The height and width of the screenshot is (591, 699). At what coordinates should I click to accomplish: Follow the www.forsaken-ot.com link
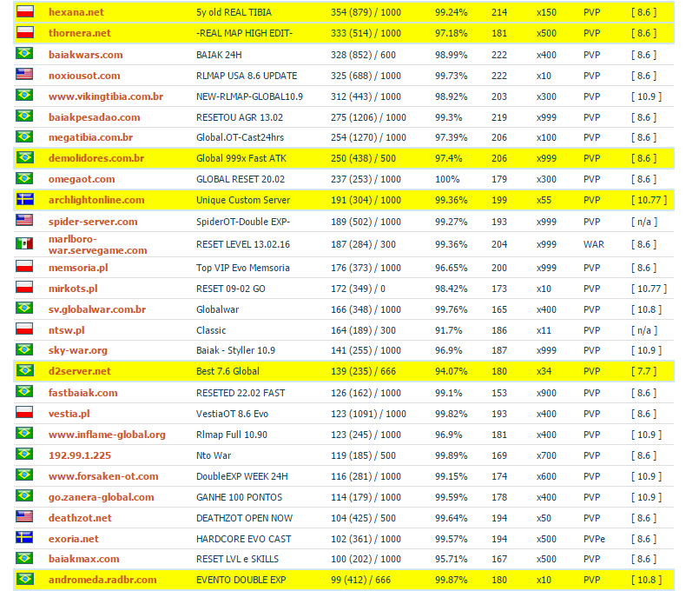coord(103,476)
